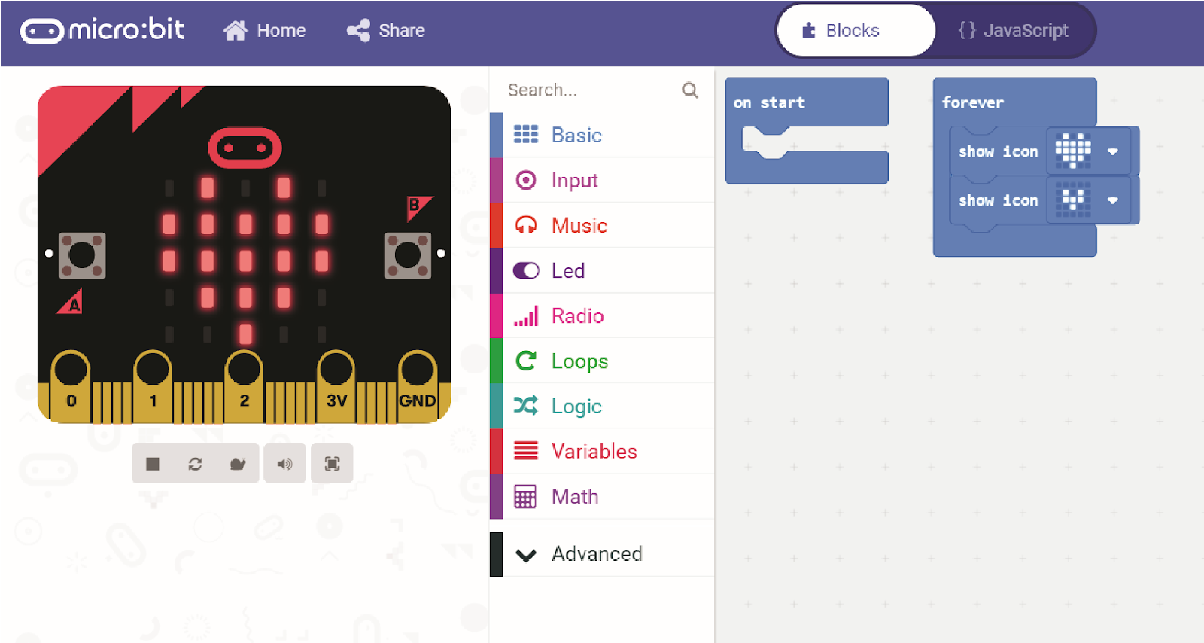1204x643 pixels.
Task: Open the Music blocks category
Action: point(602,225)
